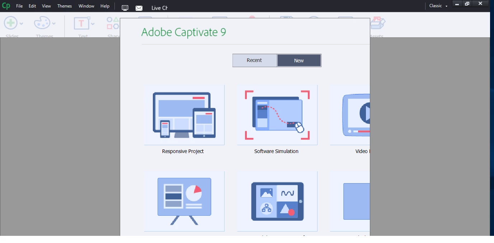Select the Video Demo play-screen thumbnail

[x=350, y=115]
